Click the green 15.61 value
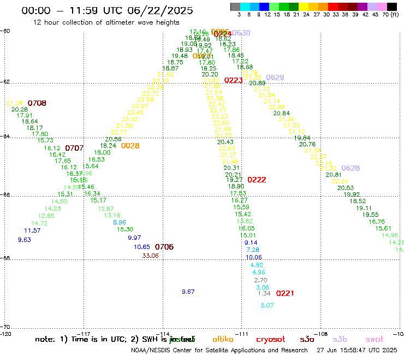Screen dimensions: 404x355 (383, 228)
